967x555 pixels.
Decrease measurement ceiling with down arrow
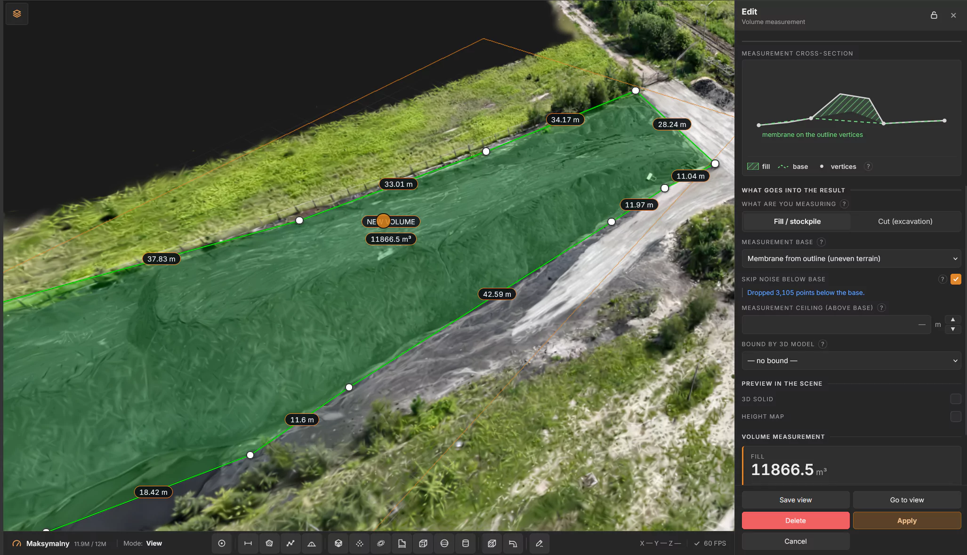953,329
